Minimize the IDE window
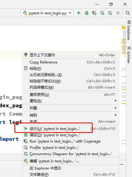 pos(97,4)
